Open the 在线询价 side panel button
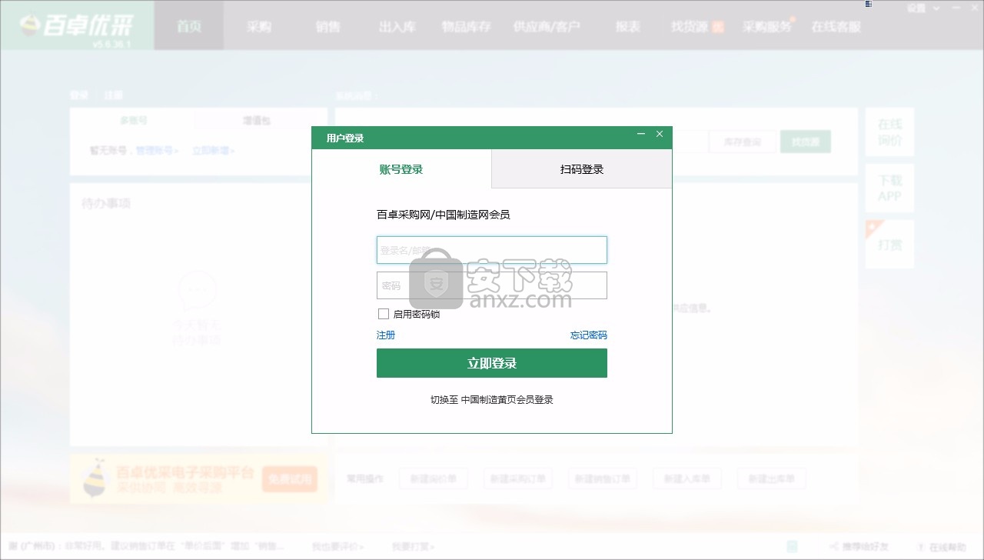This screenshot has height=560, width=984. (890, 132)
